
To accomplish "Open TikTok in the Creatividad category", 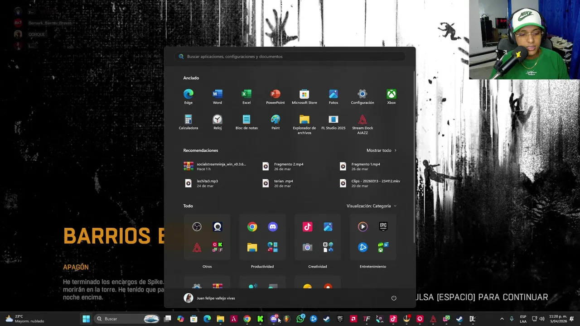I will point(308,227).
